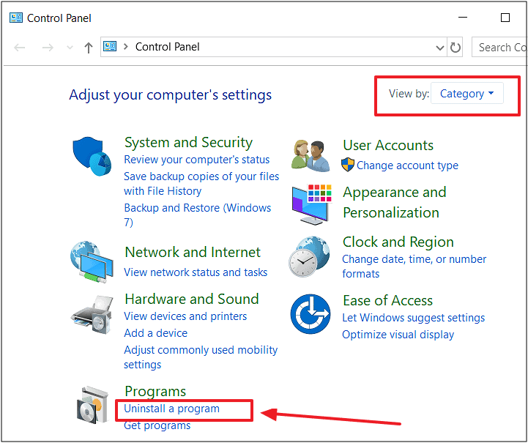The height and width of the screenshot is (443, 528).
Task: Open the Clock and Region clock icon
Action: pyautogui.click(x=309, y=257)
